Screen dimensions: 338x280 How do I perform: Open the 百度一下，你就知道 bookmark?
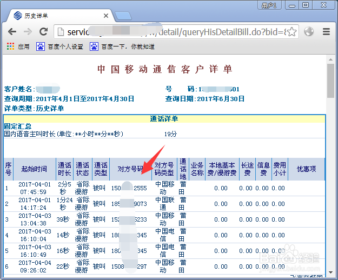(x=122, y=46)
